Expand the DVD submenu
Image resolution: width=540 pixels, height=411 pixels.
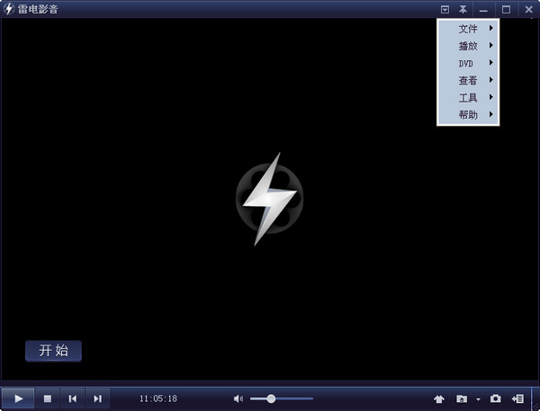[x=468, y=63]
